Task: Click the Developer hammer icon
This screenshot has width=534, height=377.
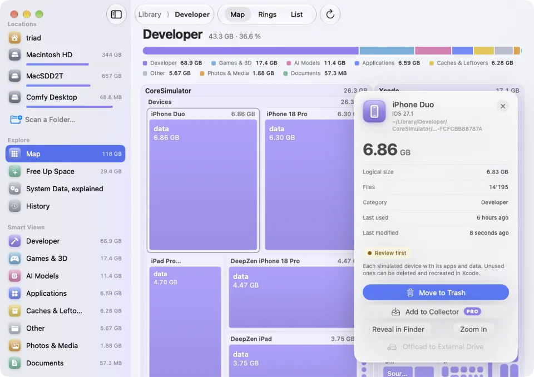Action: click(x=14, y=241)
